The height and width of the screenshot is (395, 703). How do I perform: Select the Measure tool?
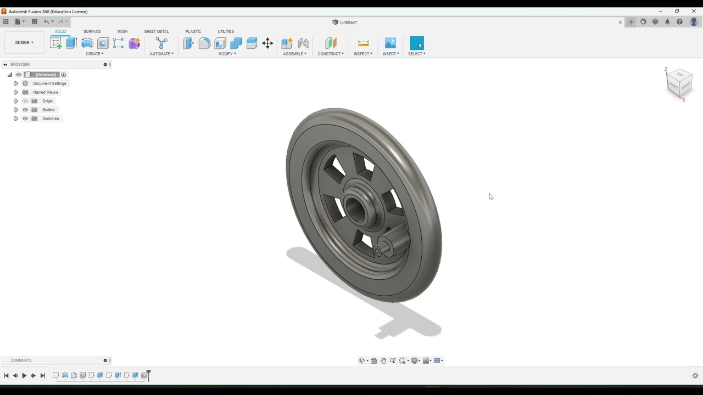363,43
